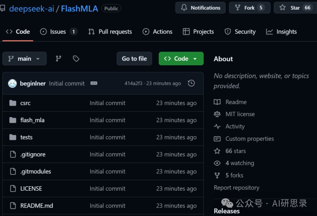The height and width of the screenshot is (216, 317).
Task: Switch to the Issues tab
Action: pyautogui.click(x=59, y=32)
